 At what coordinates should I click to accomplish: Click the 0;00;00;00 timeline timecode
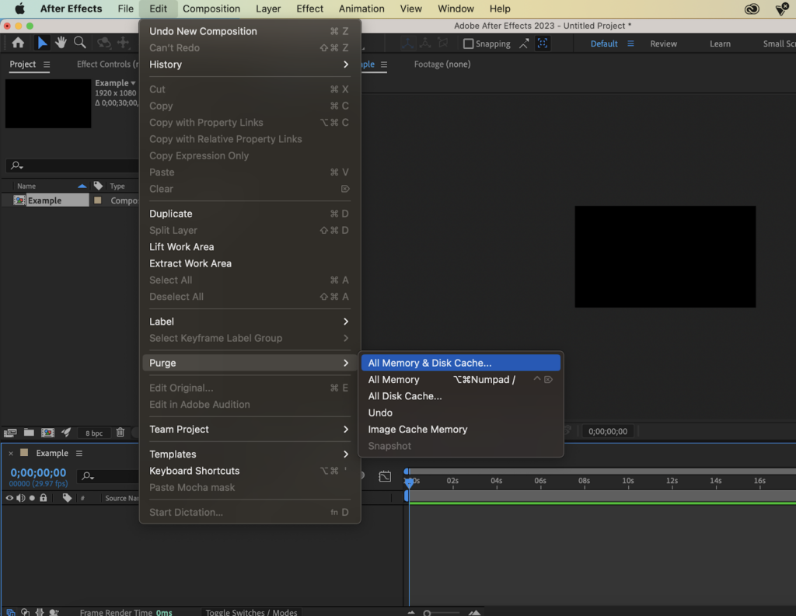coord(38,472)
